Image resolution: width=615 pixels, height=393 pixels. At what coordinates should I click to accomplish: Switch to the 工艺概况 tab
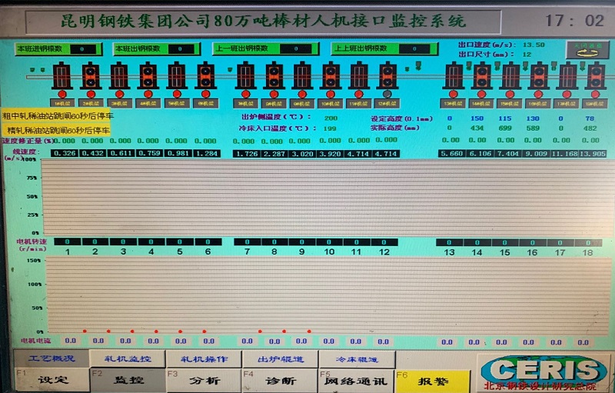click(51, 358)
